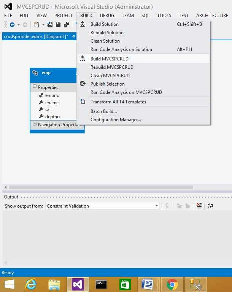Open Configuration Manager... entry
The image size is (232, 292).
[x=144, y=119]
